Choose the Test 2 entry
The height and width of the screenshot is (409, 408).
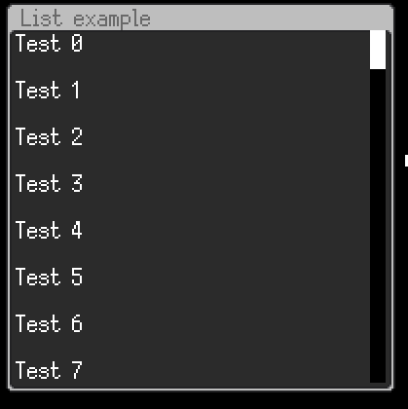coord(190,136)
